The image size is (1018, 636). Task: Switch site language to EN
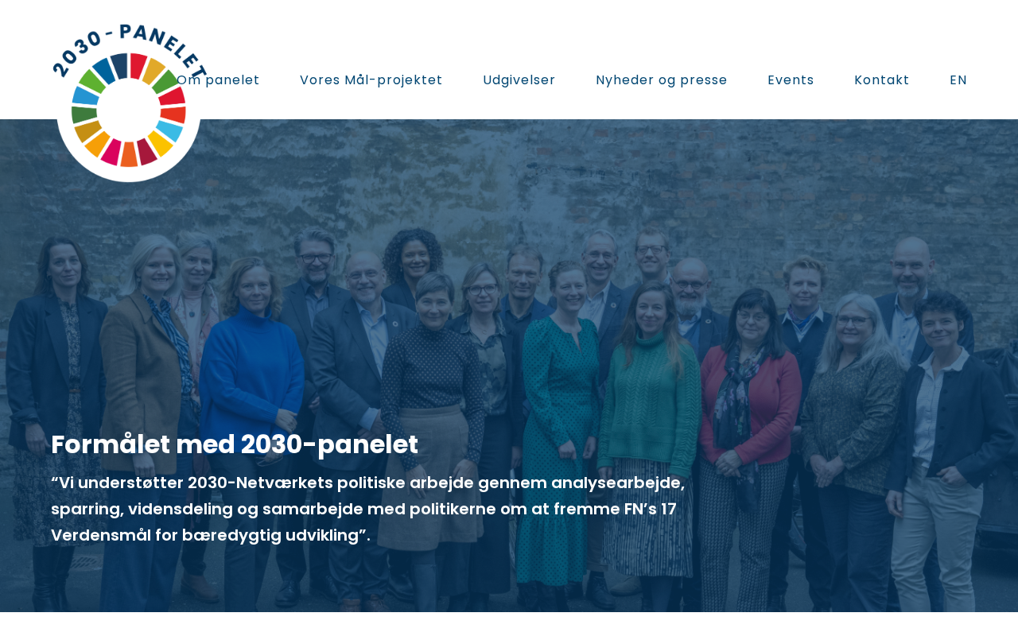tap(958, 79)
